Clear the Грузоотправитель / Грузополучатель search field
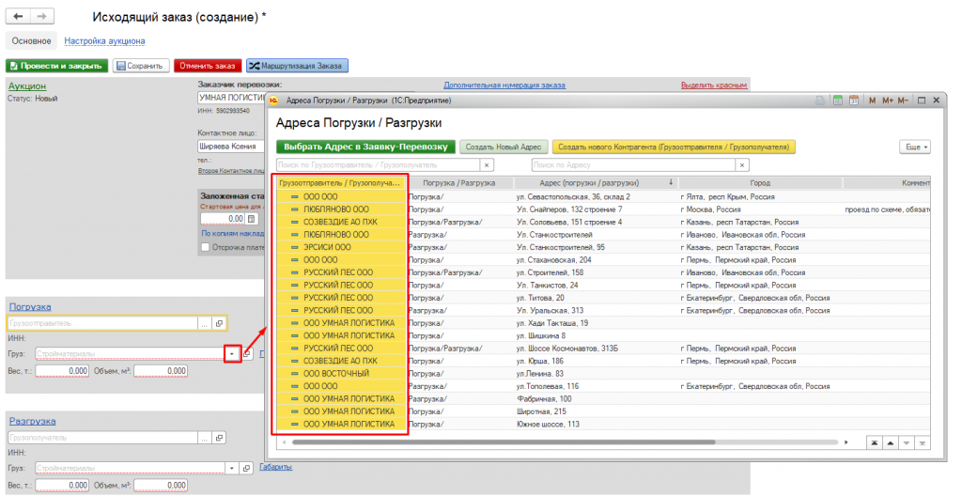 coord(487,165)
